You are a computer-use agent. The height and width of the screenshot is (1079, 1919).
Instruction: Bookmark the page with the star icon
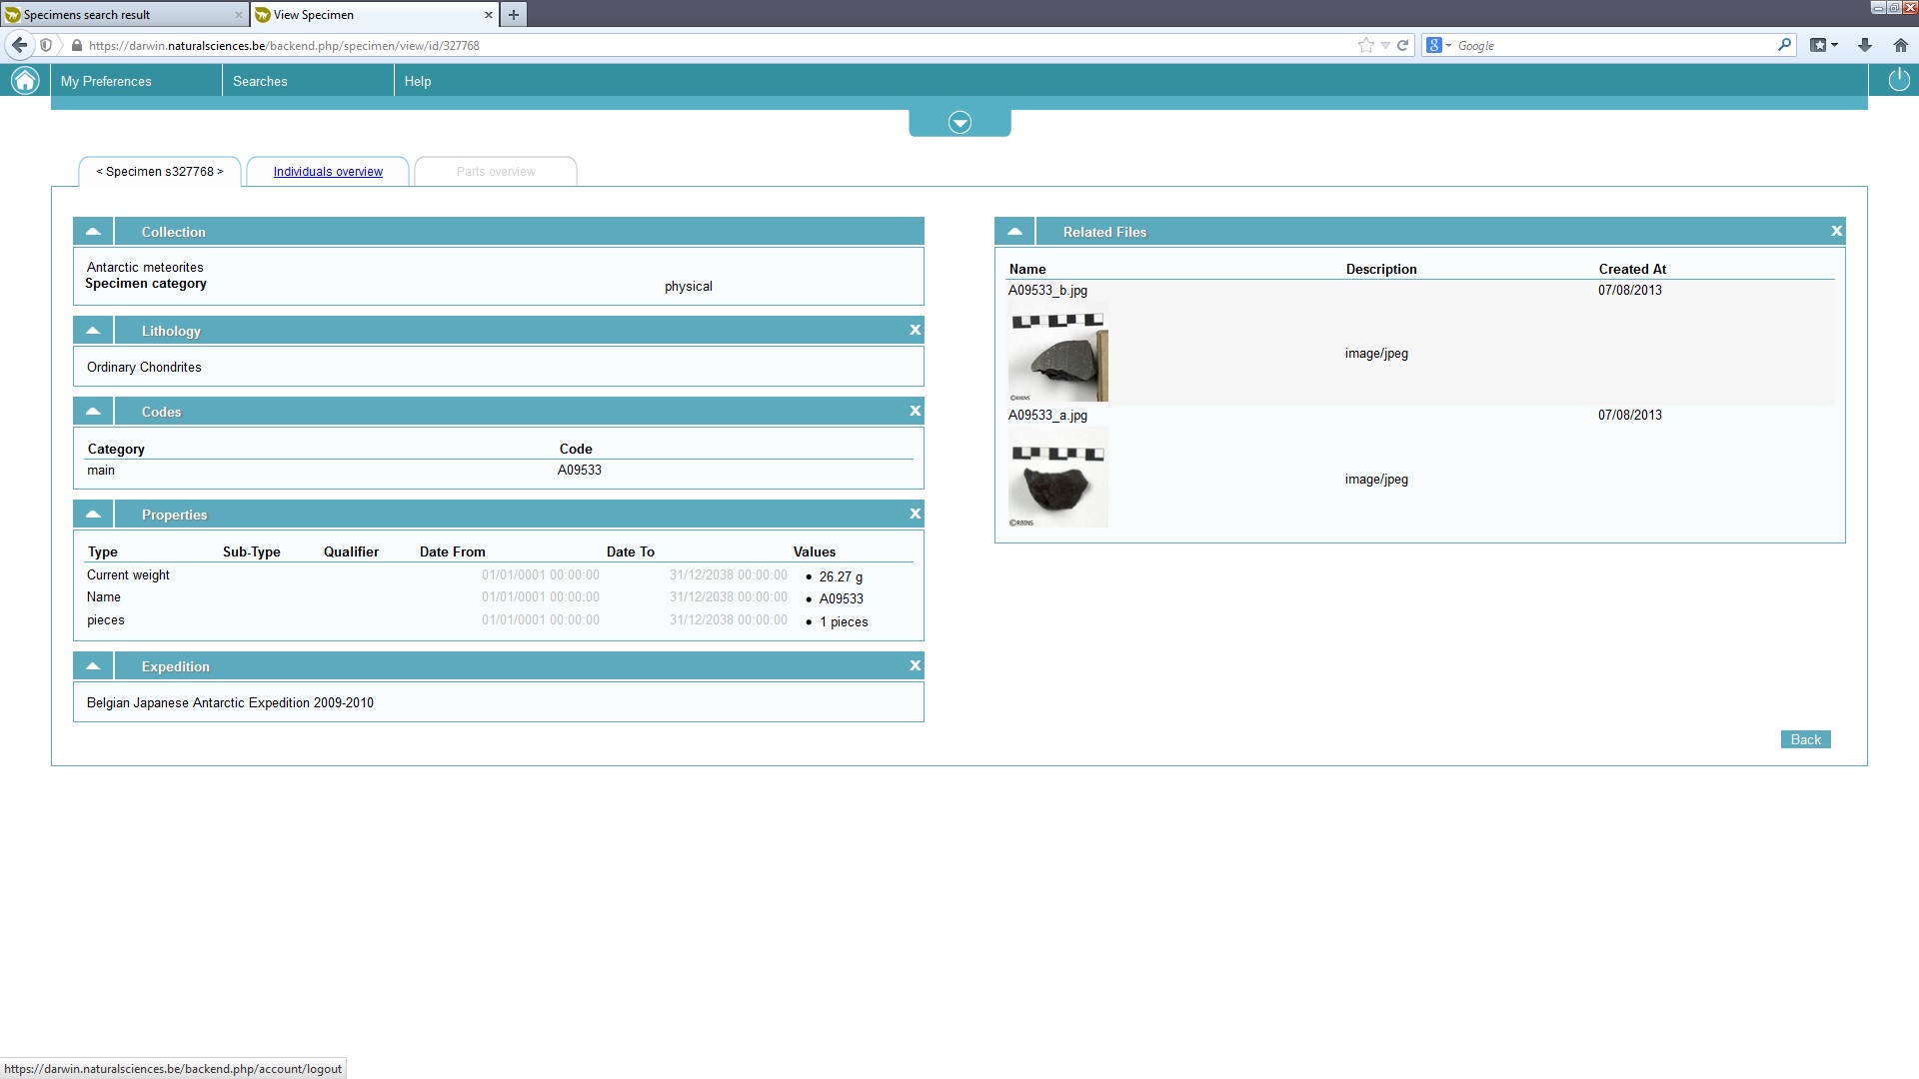[1365, 45]
